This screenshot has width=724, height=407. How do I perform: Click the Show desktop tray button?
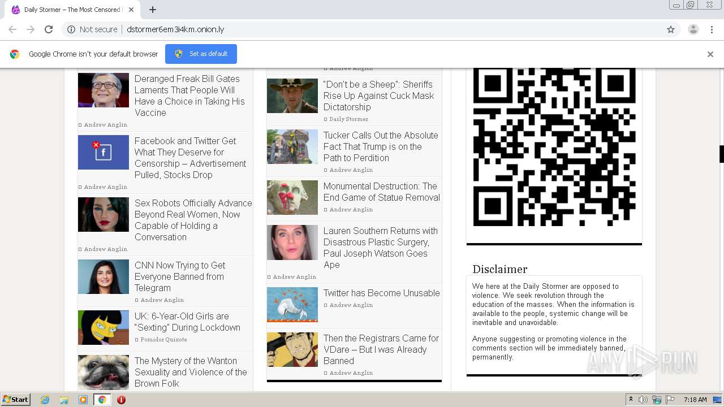click(718, 400)
